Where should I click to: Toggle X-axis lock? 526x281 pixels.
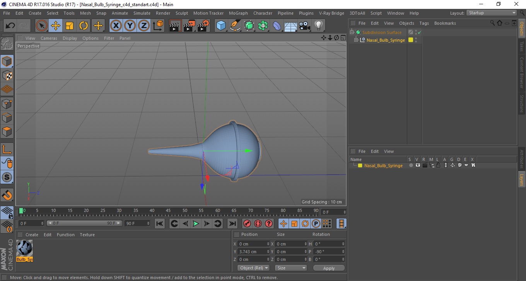click(116, 26)
